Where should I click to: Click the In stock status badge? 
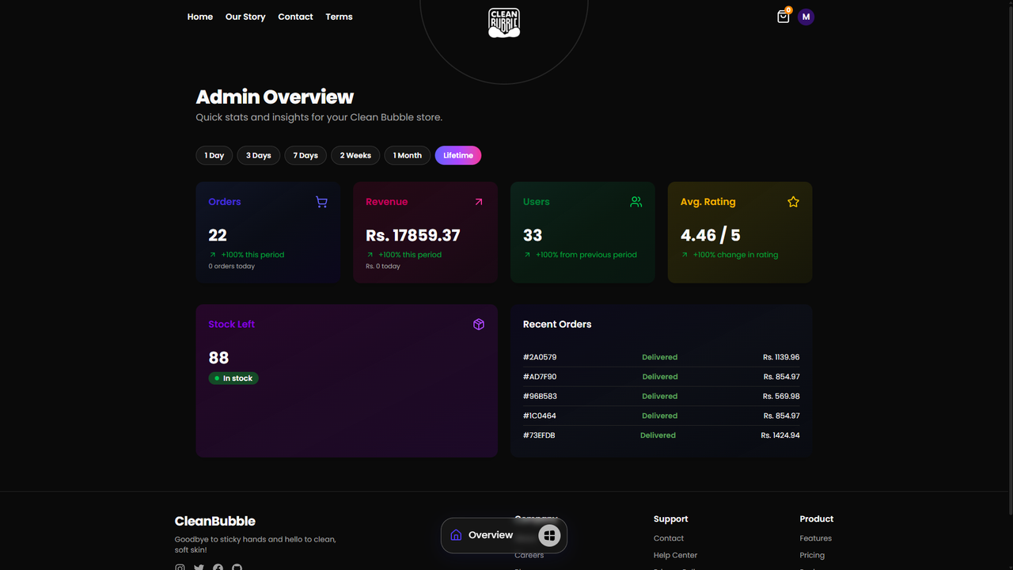click(233, 378)
